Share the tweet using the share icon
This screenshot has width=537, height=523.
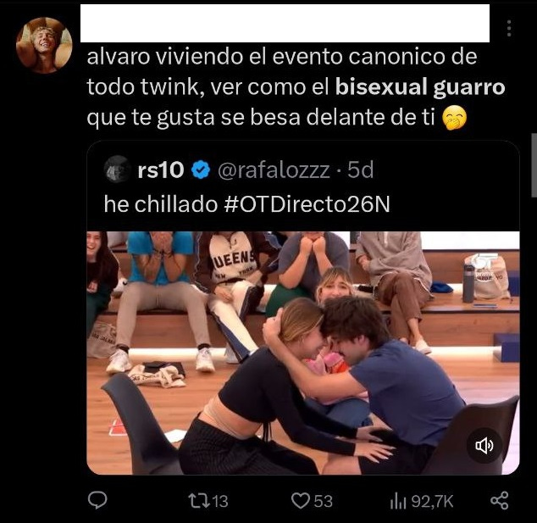coord(500,500)
